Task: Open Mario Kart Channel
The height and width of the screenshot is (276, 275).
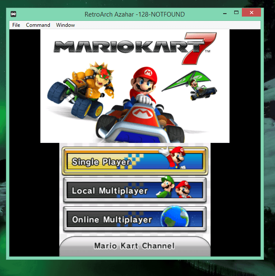Action: click(134, 246)
